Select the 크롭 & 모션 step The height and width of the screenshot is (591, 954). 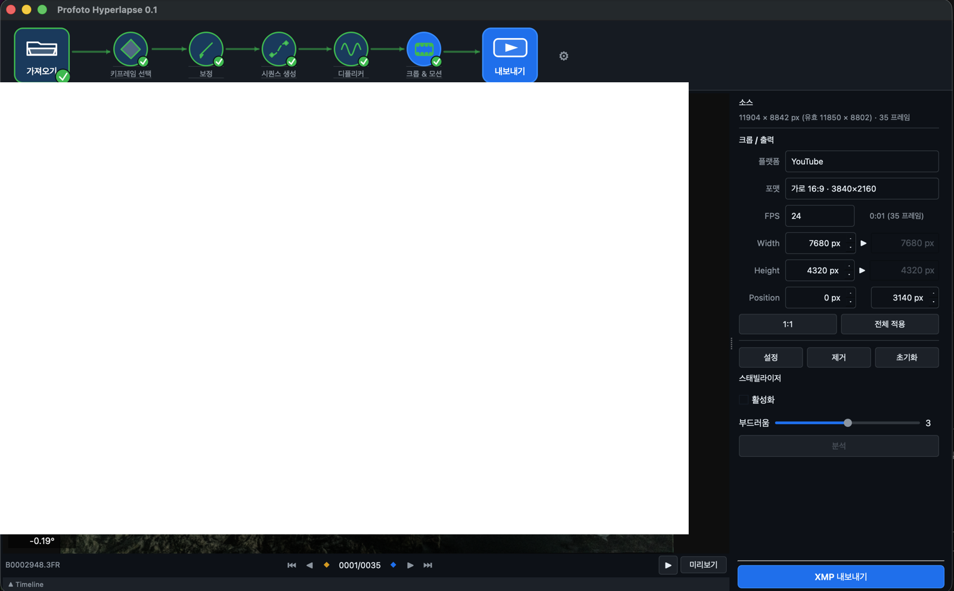424,54
